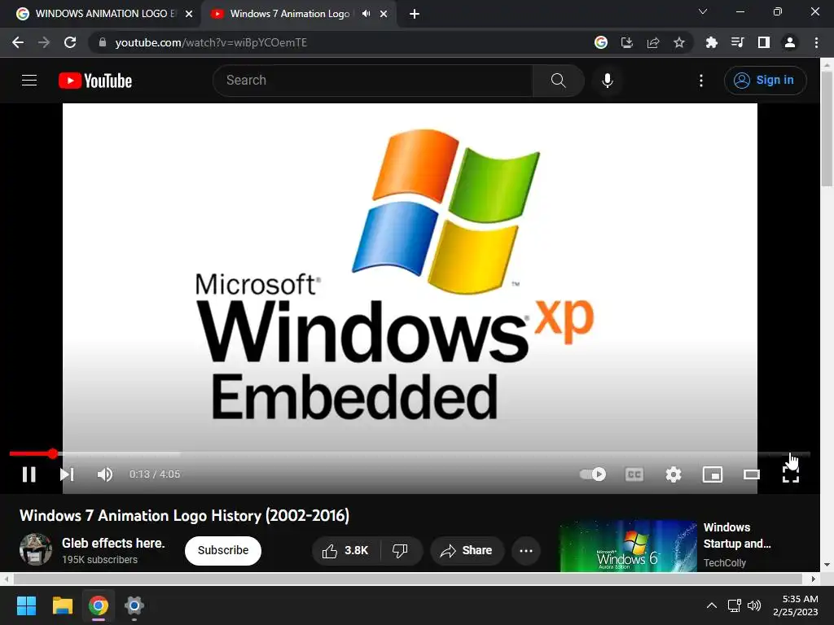834x625 pixels.
Task: Toggle the autoplay switch
Action: [x=593, y=474]
